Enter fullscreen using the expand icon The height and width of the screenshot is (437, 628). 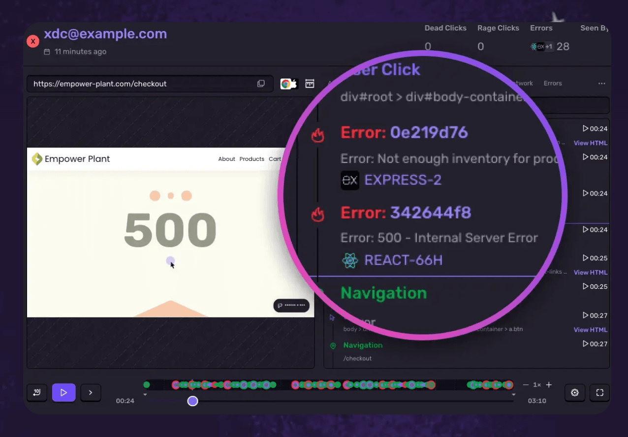pyautogui.click(x=599, y=393)
